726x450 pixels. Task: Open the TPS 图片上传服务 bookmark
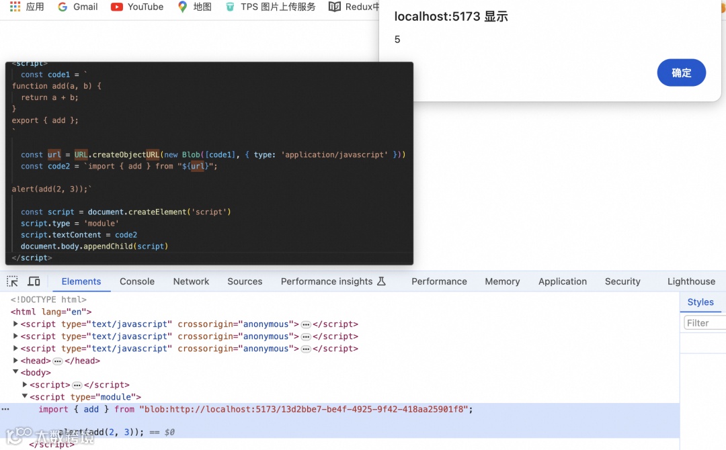pyautogui.click(x=270, y=7)
